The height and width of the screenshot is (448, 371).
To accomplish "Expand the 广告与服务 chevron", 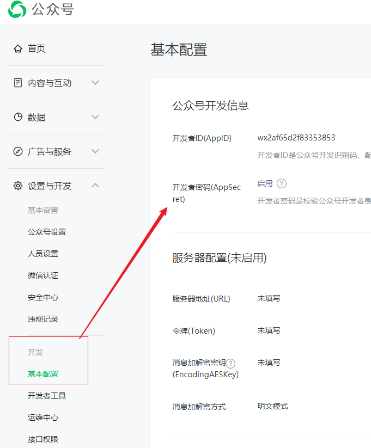I will coord(95,151).
